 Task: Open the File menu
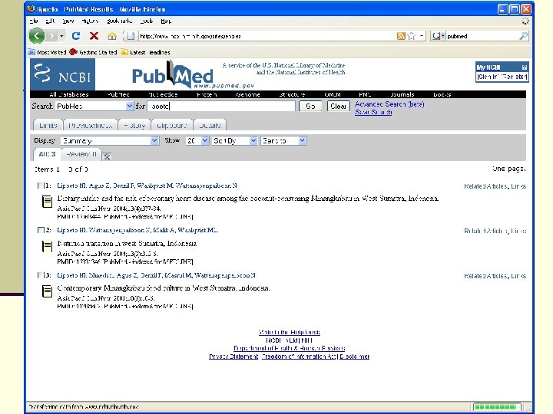(34, 21)
